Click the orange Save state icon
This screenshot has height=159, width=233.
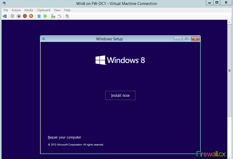(x=31, y=16)
